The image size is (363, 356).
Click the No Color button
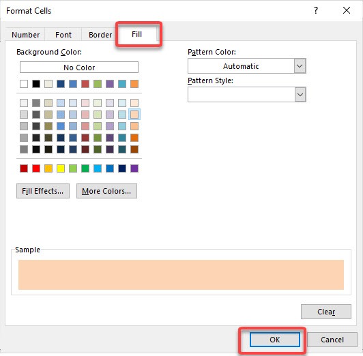(x=79, y=68)
